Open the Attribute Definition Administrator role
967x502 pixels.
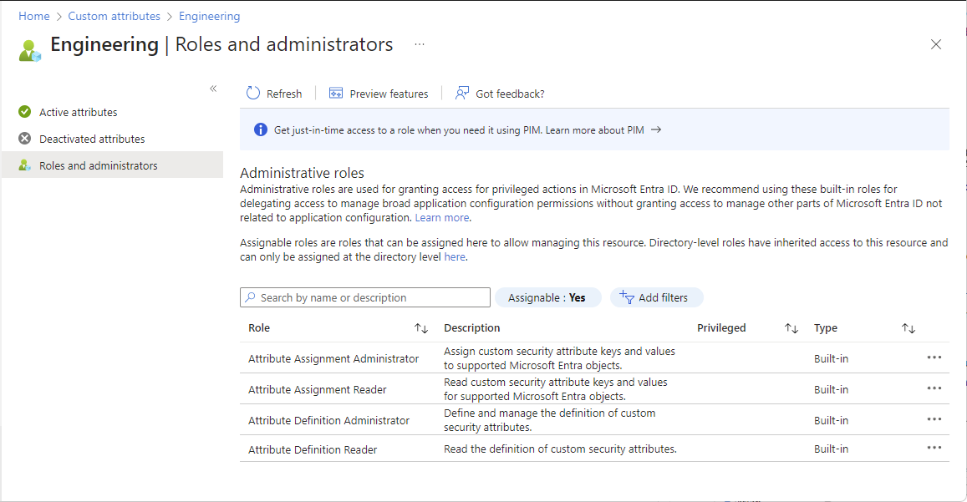coord(328,420)
